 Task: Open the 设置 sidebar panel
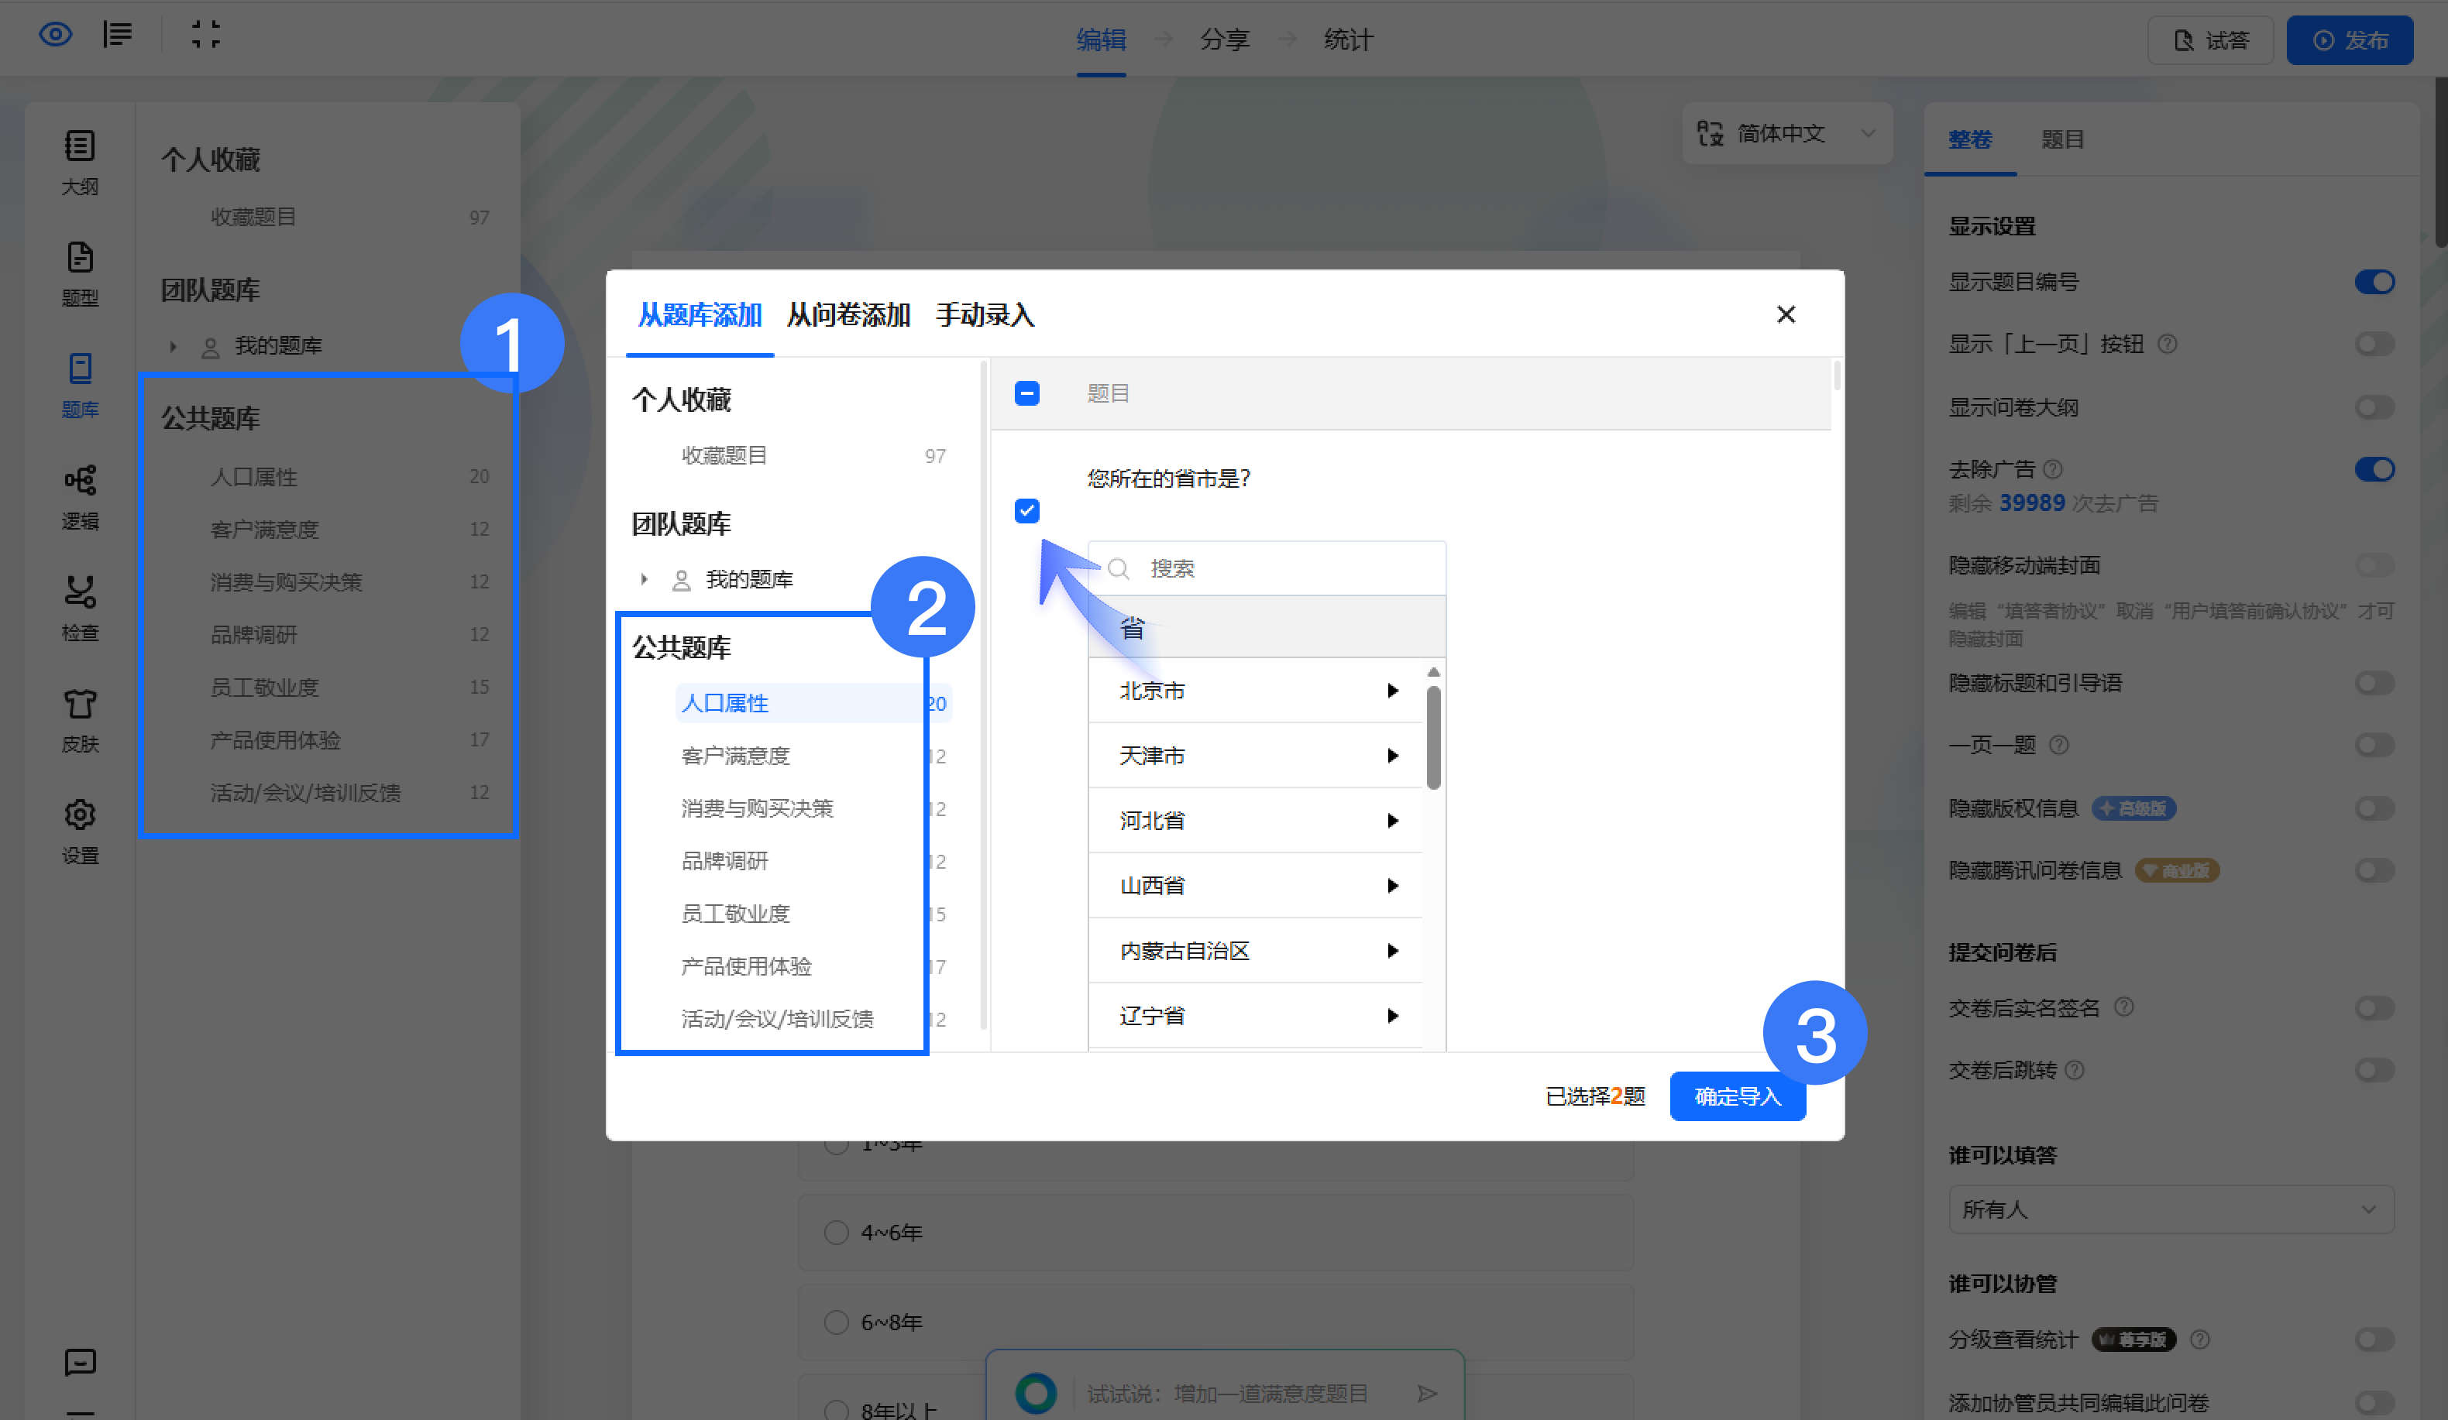[x=80, y=832]
